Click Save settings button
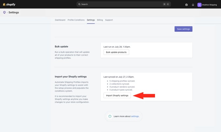The width and height of the screenshot is (221, 132). click(183, 29)
